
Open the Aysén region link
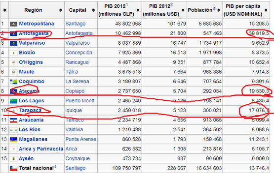(26, 158)
